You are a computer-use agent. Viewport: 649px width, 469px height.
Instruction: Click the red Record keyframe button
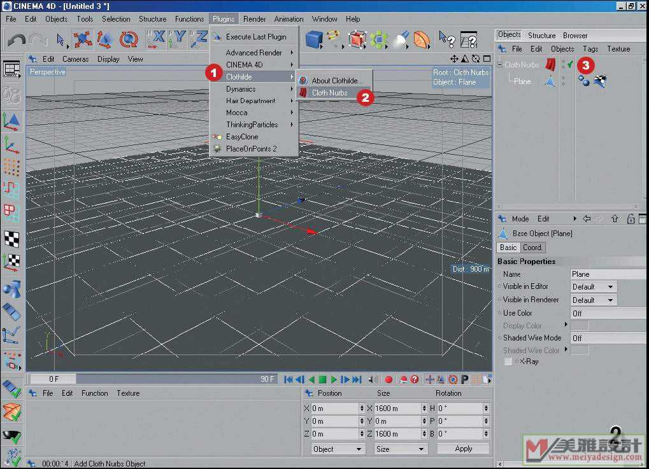pyautogui.click(x=389, y=379)
